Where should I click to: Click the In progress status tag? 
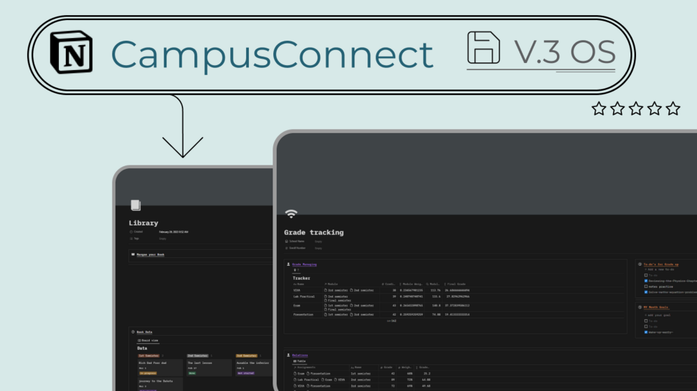tap(148, 373)
